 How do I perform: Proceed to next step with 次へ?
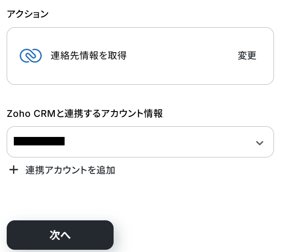(x=60, y=235)
